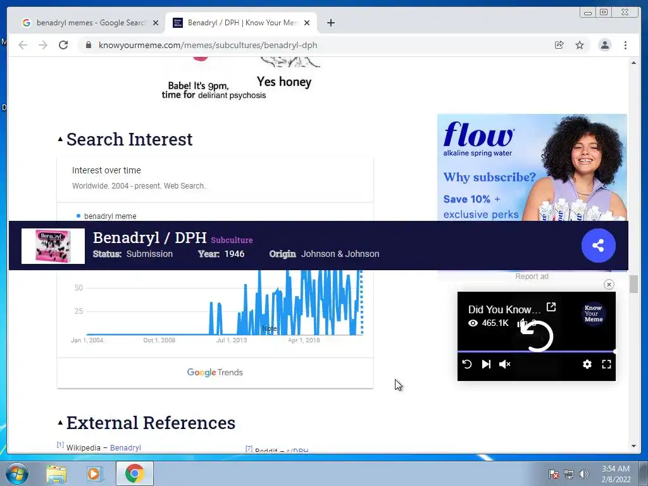648x486 pixels.
Task: Skip to next video
Action: [486, 364]
